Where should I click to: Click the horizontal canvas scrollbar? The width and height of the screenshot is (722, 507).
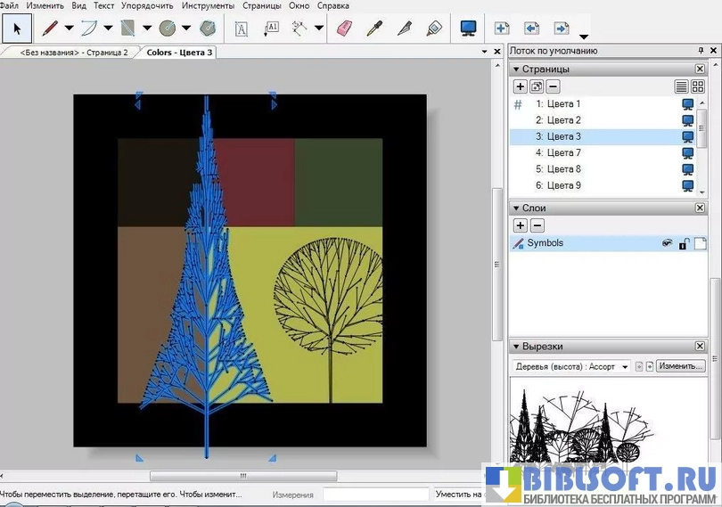click(242, 476)
